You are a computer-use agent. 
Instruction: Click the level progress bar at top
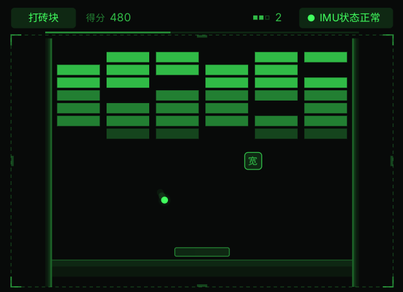202,33
